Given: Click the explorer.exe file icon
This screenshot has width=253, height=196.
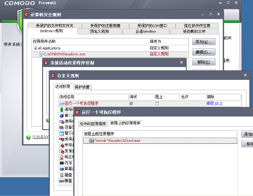Looking at the screenshot, I should coord(41,54).
